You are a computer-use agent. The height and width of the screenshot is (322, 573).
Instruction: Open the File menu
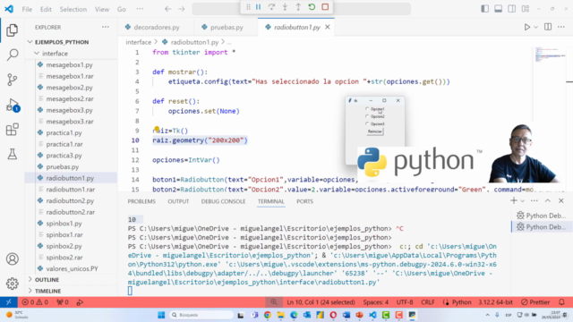(x=27, y=9)
